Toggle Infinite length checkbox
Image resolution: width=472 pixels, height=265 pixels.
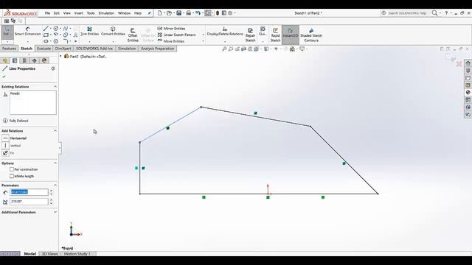(x=12, y=177)
